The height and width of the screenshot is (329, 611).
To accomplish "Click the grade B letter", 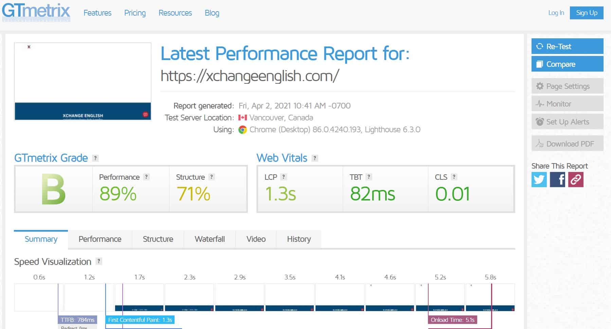I will coord(53,189).
